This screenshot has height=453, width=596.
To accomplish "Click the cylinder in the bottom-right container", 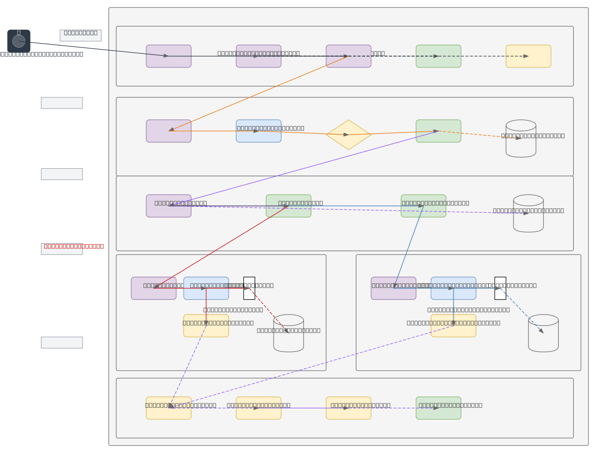I will pos(543,333).
